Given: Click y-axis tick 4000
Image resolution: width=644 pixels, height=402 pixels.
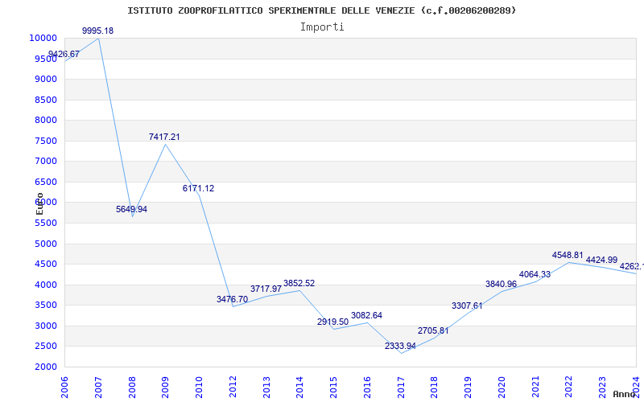Looking at the screenshot, I should click(x=45, y=285).
